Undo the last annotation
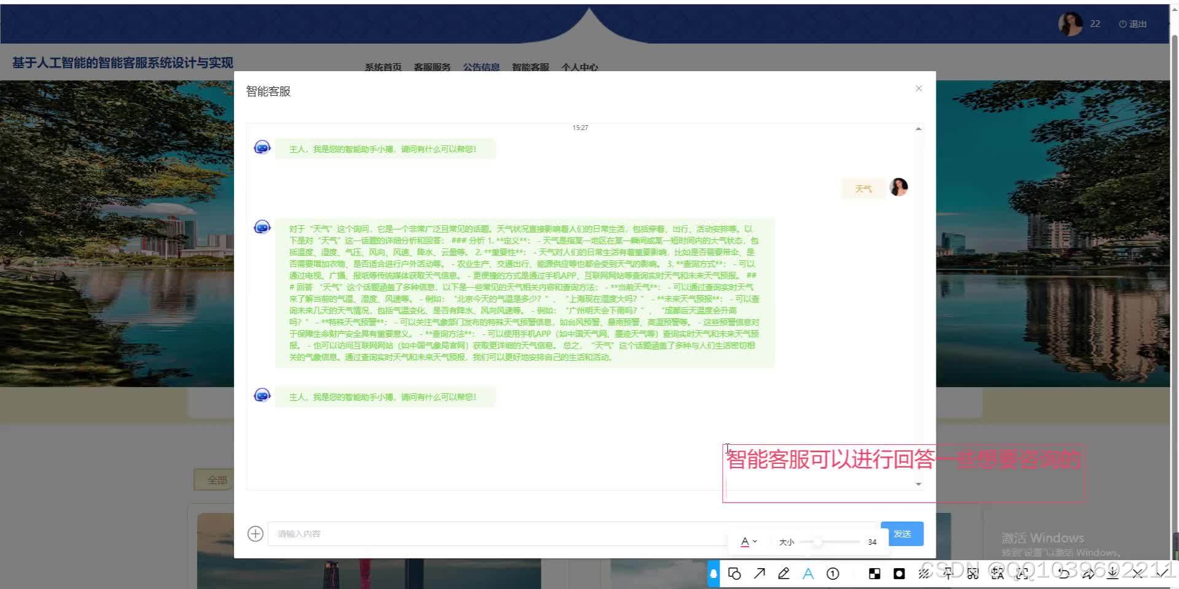The image size is (1179, 589). (x=1063, y=574)
